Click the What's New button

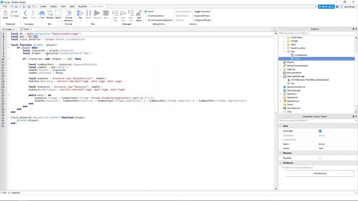(x=326, y=7)
